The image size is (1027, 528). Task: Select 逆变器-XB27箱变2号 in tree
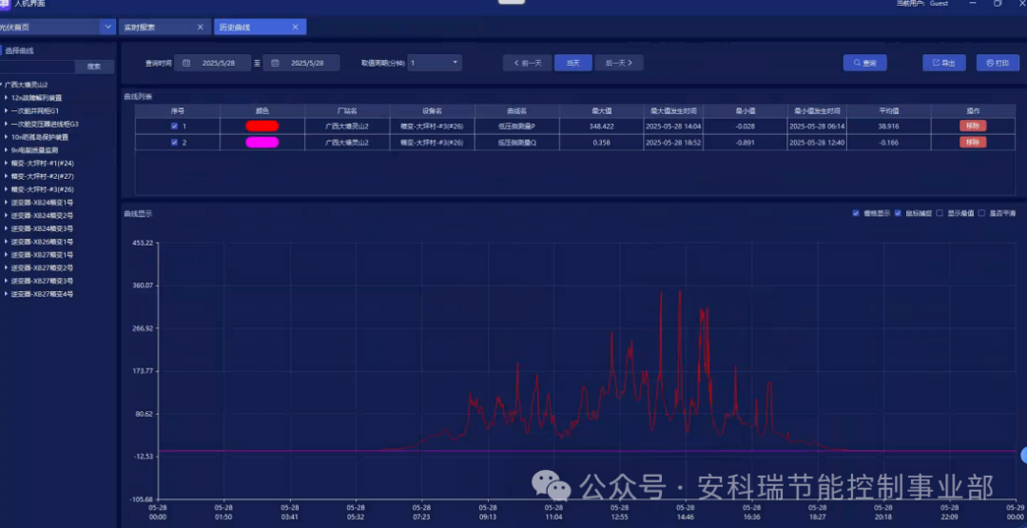(42, 268)
